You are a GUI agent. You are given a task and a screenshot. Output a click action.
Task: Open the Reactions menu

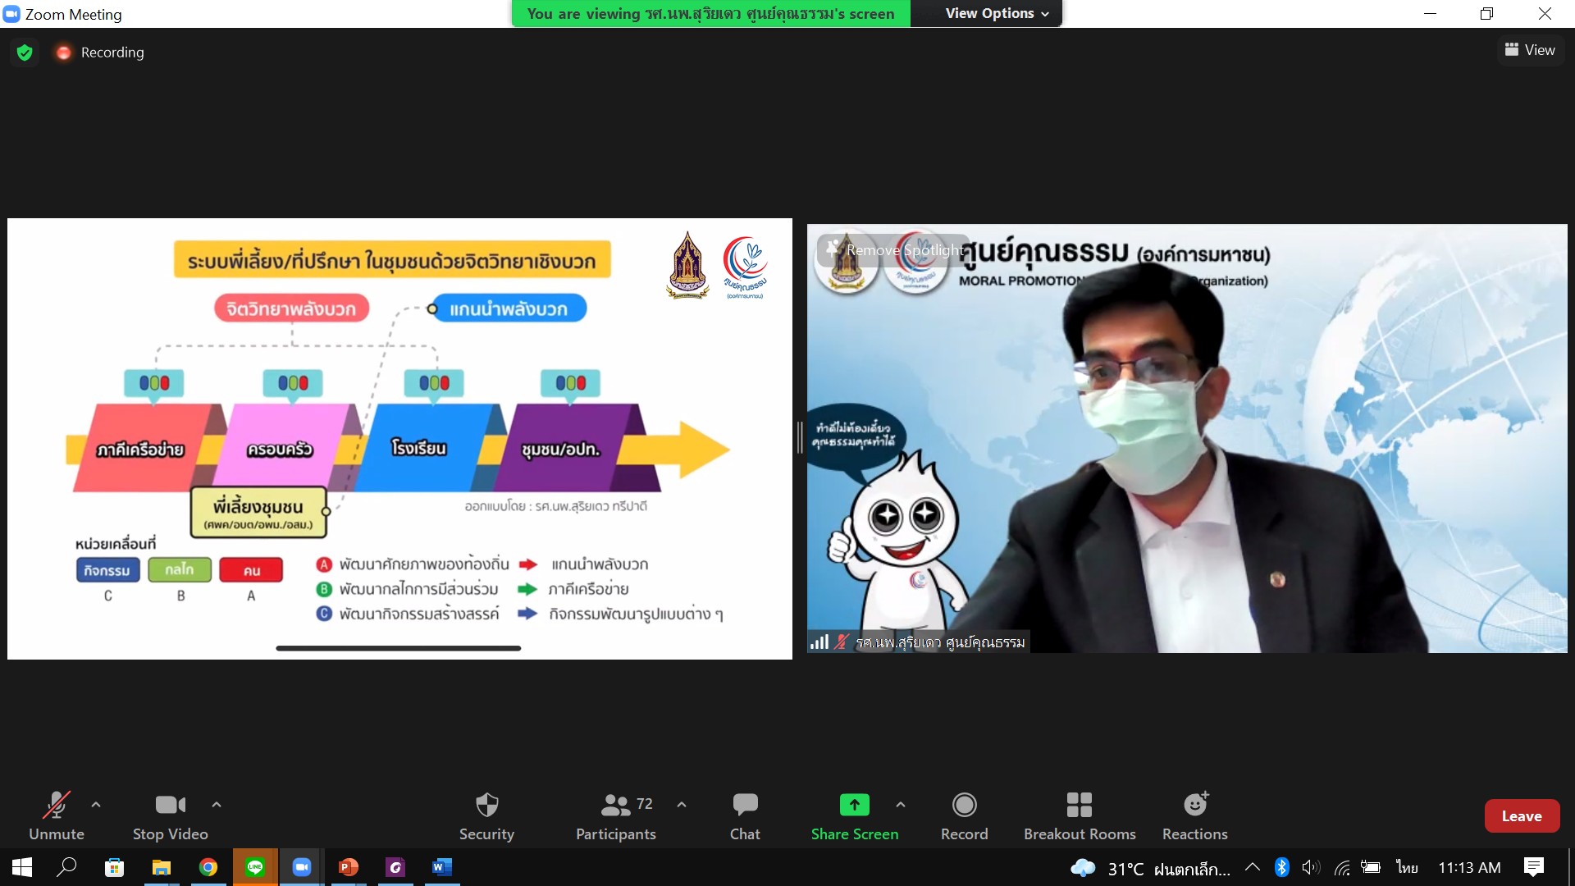tap(1195, 816)
